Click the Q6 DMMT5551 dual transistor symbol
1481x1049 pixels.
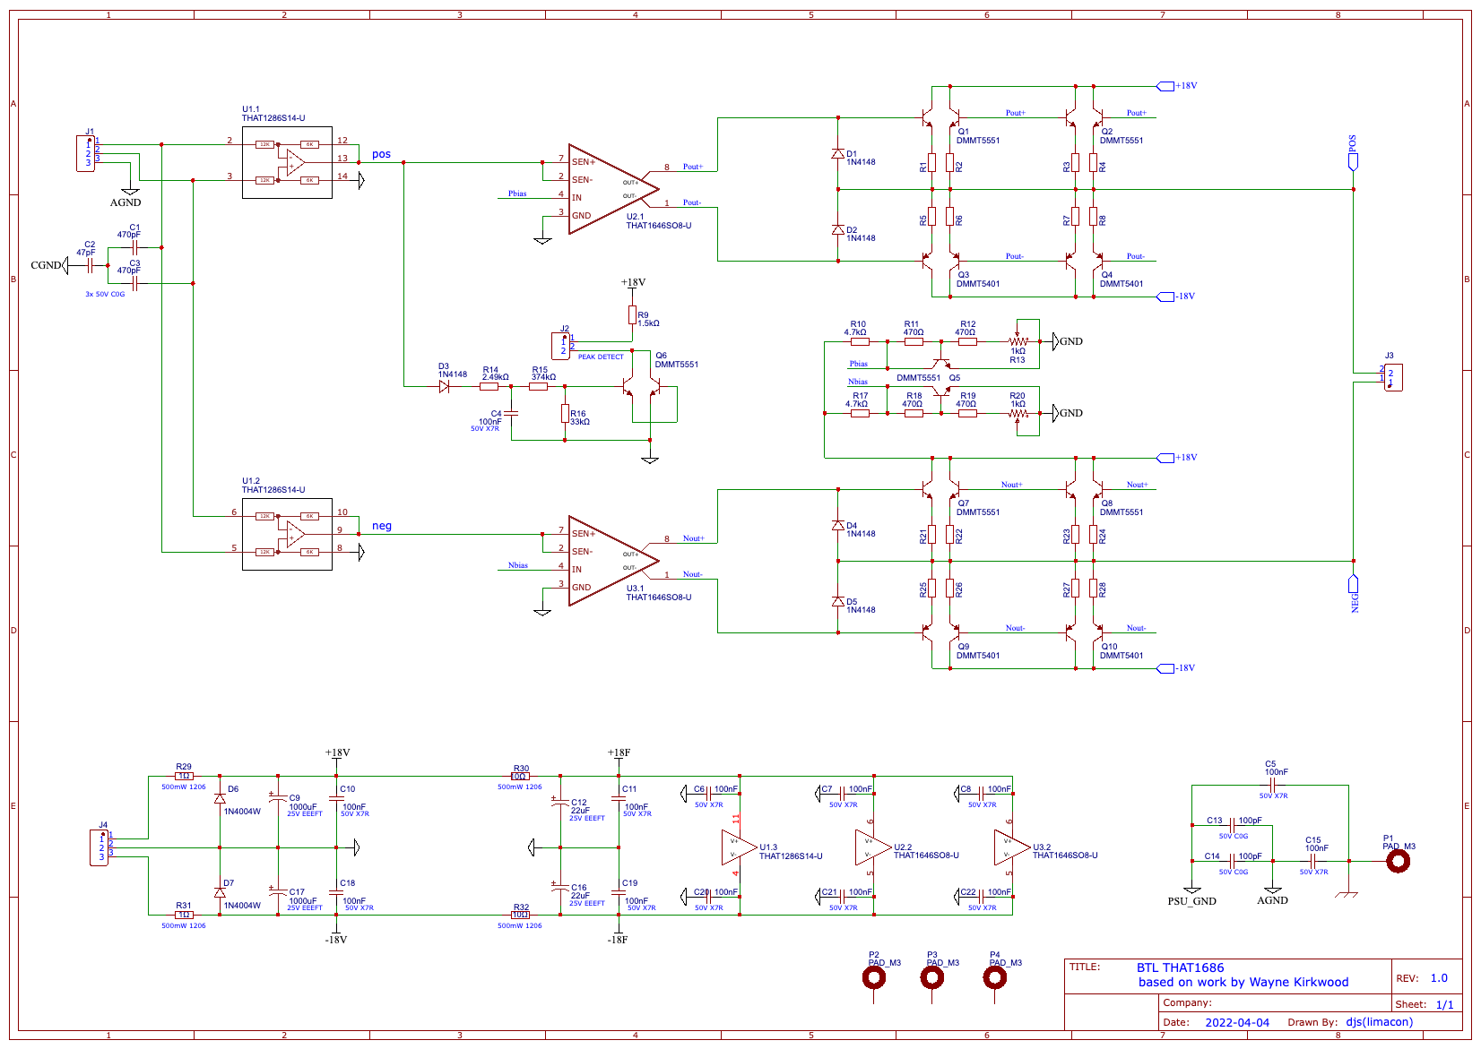point(642,387)
